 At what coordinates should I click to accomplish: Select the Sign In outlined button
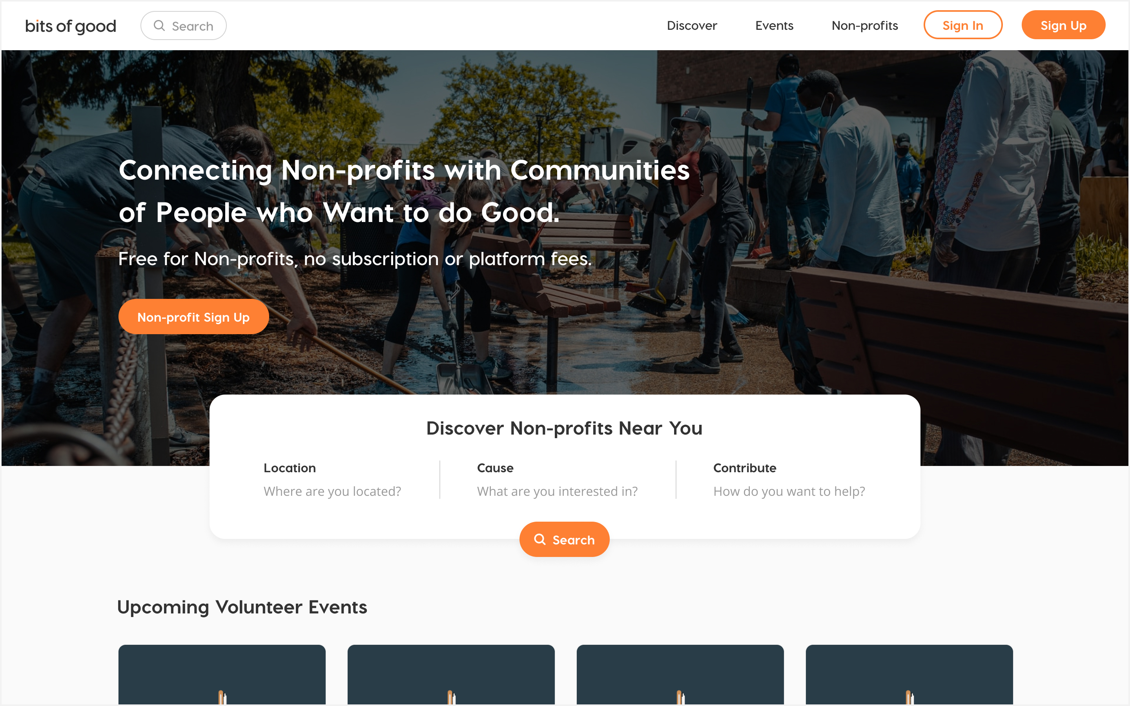(962, 25)
